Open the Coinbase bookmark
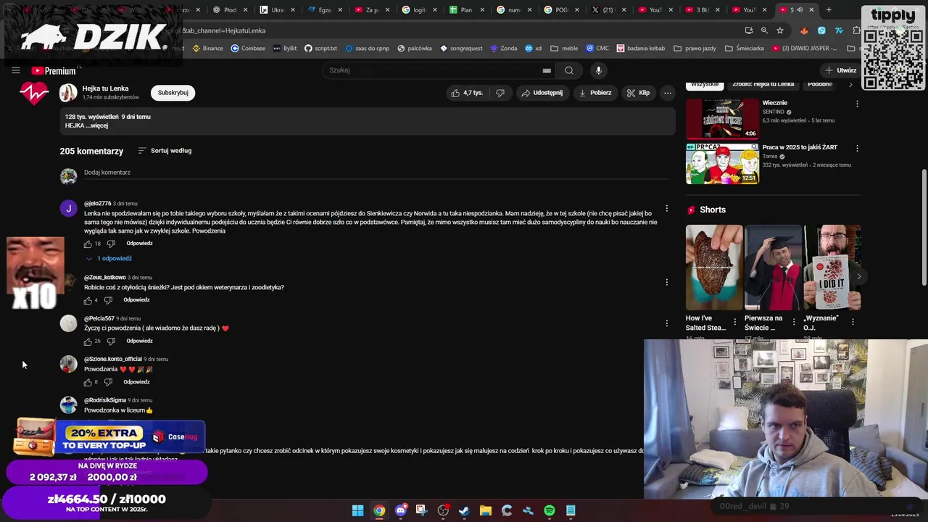The height and width of the screenshot is (522, 928). [248, 49]
